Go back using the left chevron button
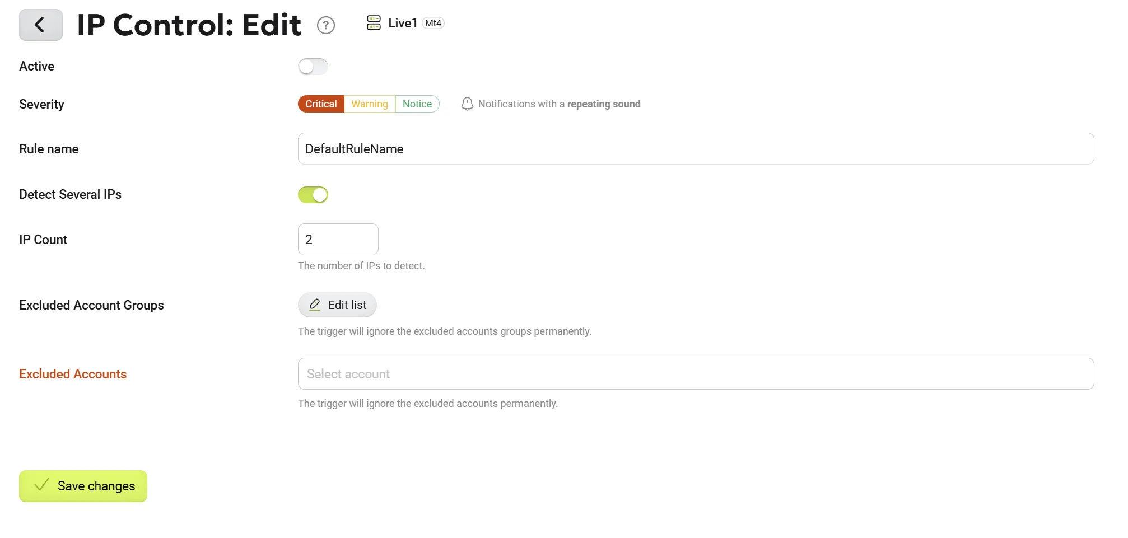Viewport: 1128px width, 538px height. (41, 25)
